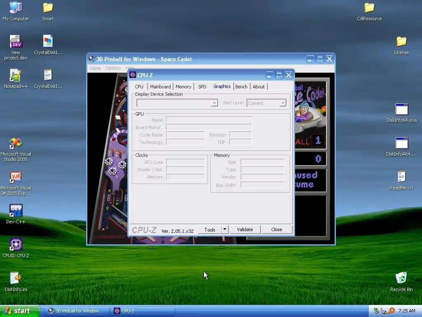Click the CPU-Z title bar chip icon
The height and width of the screenshot is (317, 422).
click(133, 75)
